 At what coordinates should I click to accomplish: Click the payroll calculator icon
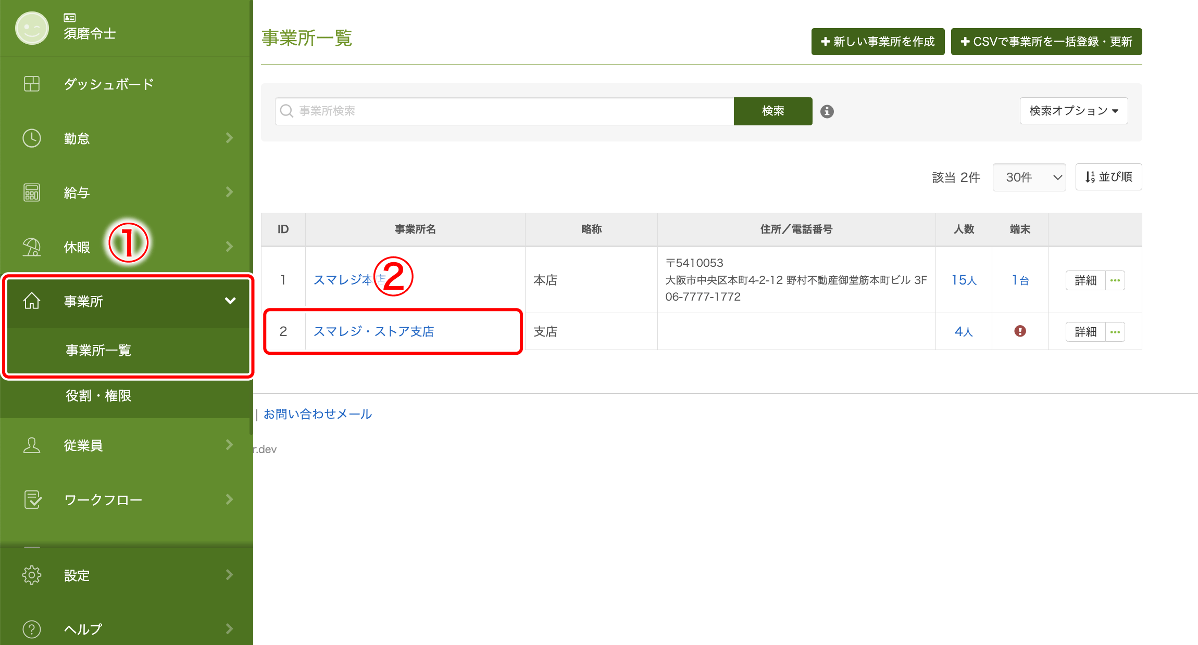[32, 192]
